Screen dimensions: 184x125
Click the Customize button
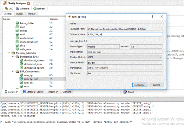coord(140,85)
